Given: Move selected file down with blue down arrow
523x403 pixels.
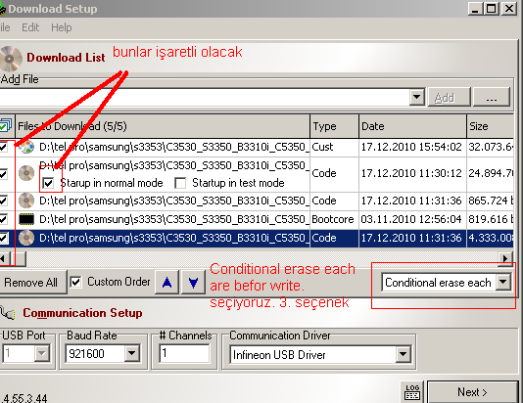Looking at the screenshot, I should pyautogui.click(x=193, y=283).
